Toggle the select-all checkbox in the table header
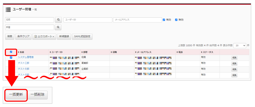This screenshot has width=255, height=107. (11, 52)
